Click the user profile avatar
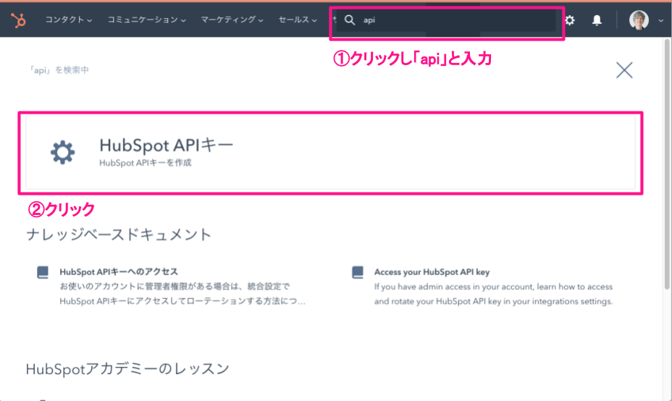 tap(639, 20)
